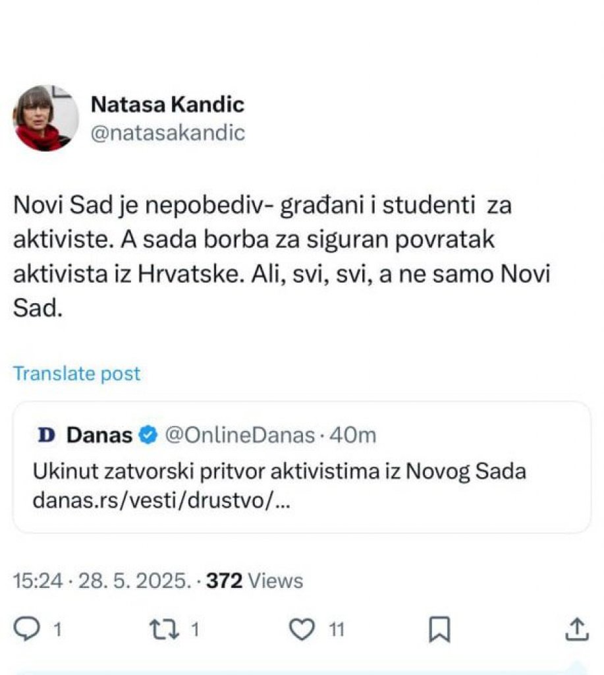Viewport: 604px width, 675px height.
Task: Click the Danas logo icon
Action: click(46, 435)
